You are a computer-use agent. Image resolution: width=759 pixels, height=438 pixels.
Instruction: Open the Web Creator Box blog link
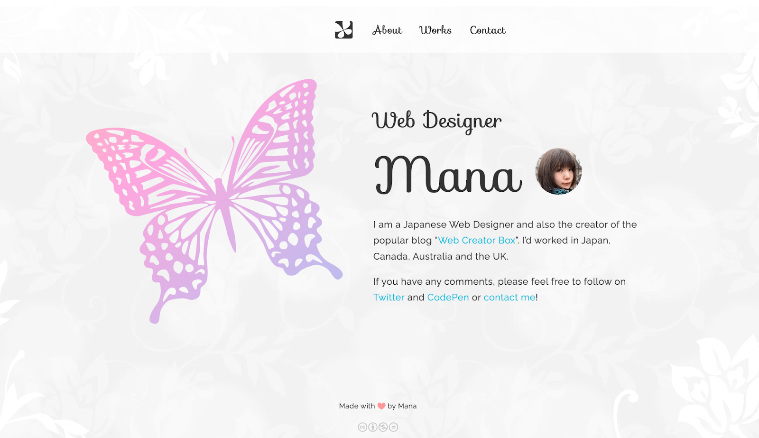476,241
